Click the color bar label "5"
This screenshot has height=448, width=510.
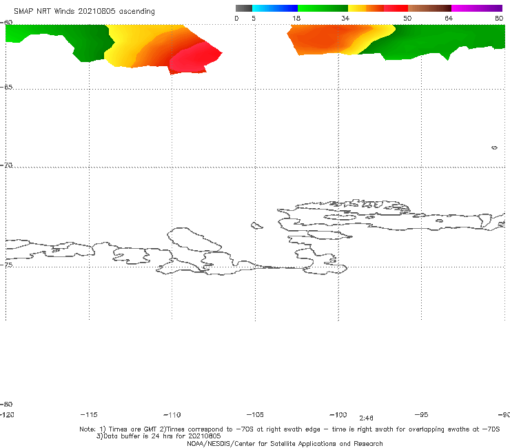(x=254, y=19)
